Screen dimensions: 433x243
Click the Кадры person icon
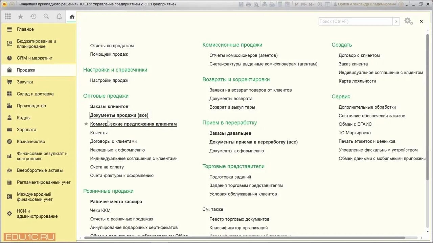(x=9, y=118)
